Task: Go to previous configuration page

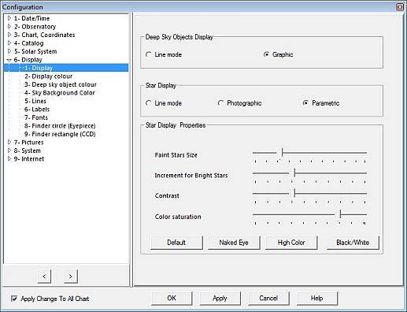Action: 44,277
